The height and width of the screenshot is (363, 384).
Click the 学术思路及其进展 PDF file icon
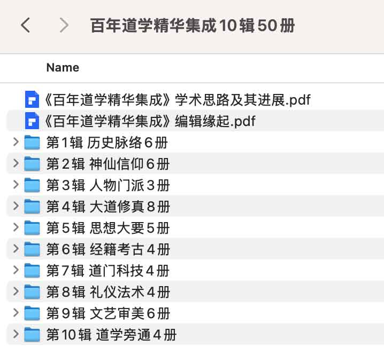click(x=32, y=99)
